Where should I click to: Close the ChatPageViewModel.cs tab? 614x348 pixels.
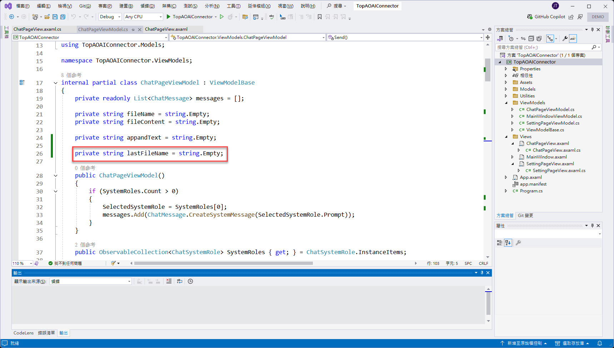(140, 30)
